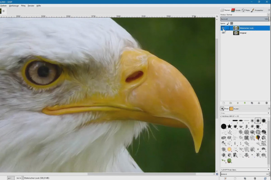The width and height of the screenshot is (271, 180).
Task: Lower the selected layer with green down arrow
Action: (x=245, y=103)
